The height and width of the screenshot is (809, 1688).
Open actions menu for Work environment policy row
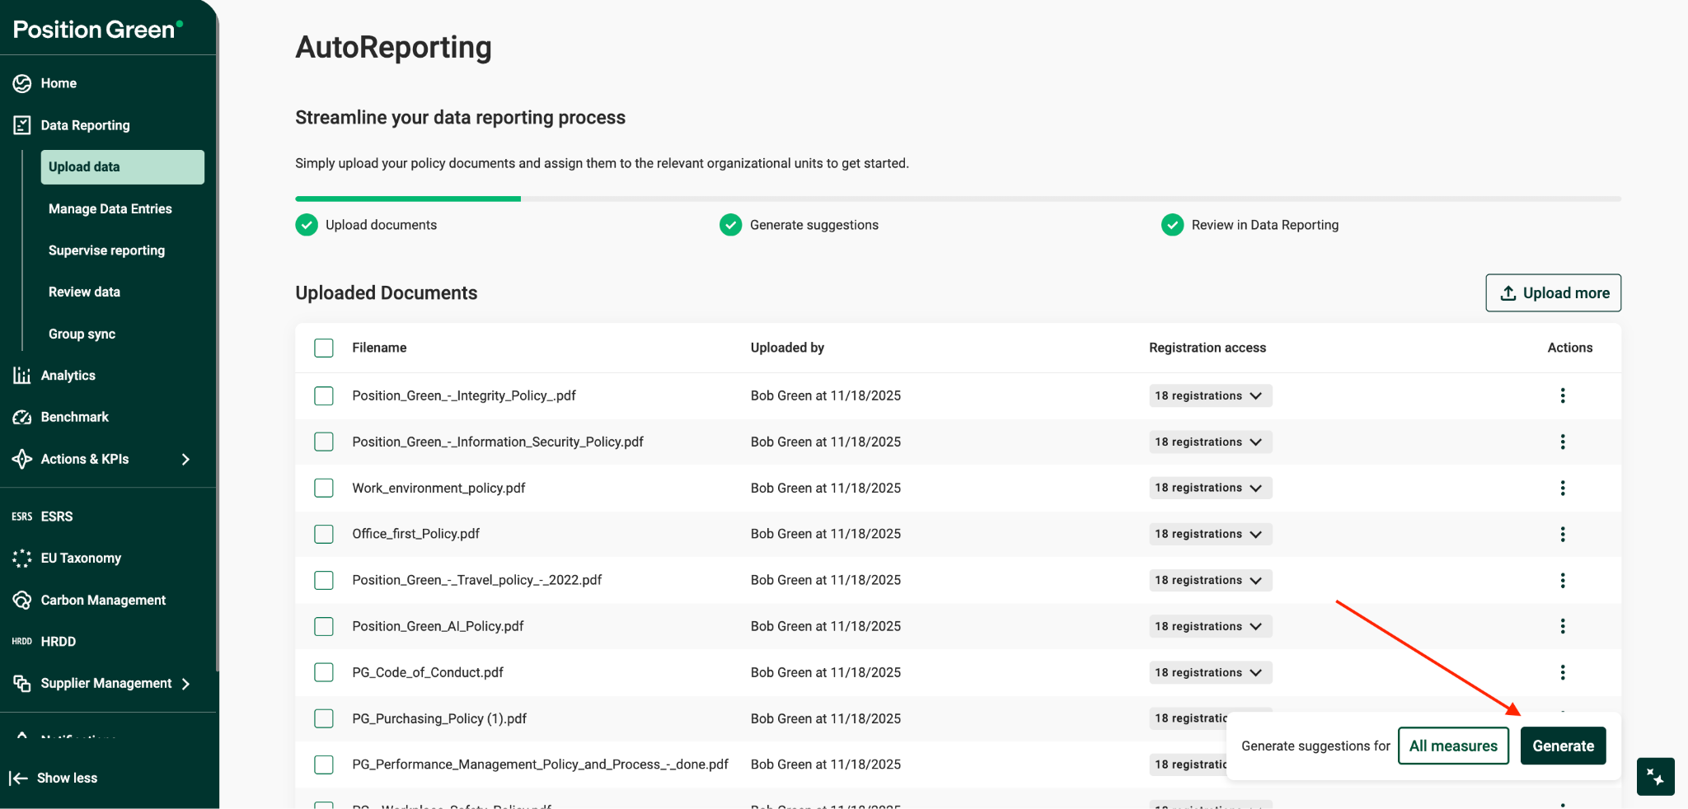point(1563,488)
